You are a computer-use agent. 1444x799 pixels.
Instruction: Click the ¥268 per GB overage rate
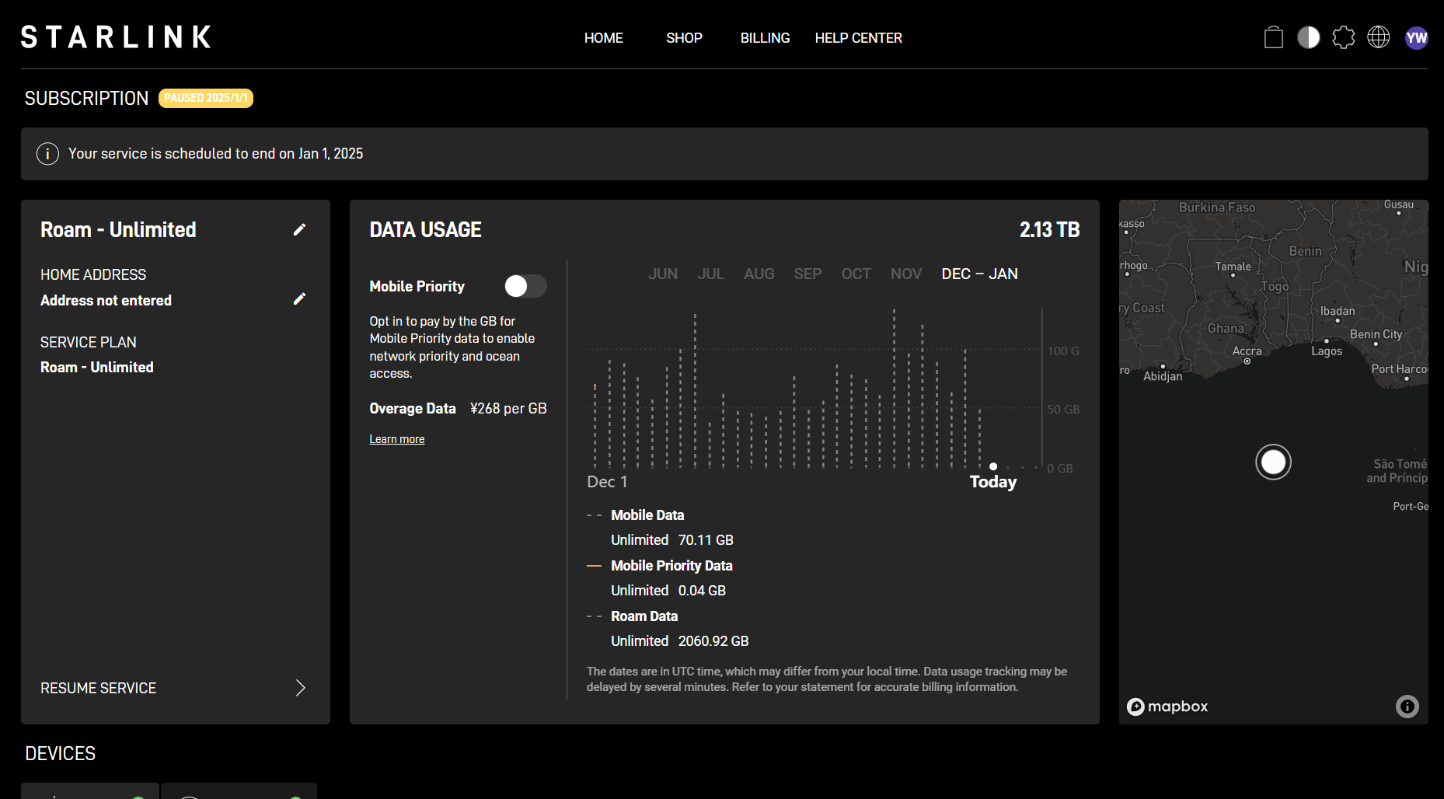coord(508,408)
